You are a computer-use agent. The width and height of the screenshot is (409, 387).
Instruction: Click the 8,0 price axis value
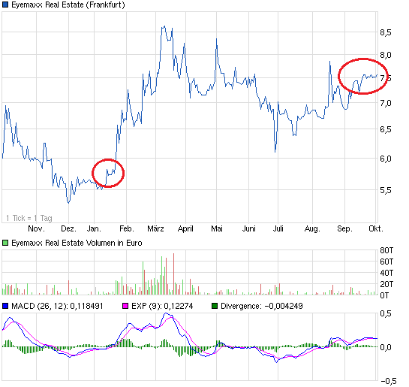(386, 55)
